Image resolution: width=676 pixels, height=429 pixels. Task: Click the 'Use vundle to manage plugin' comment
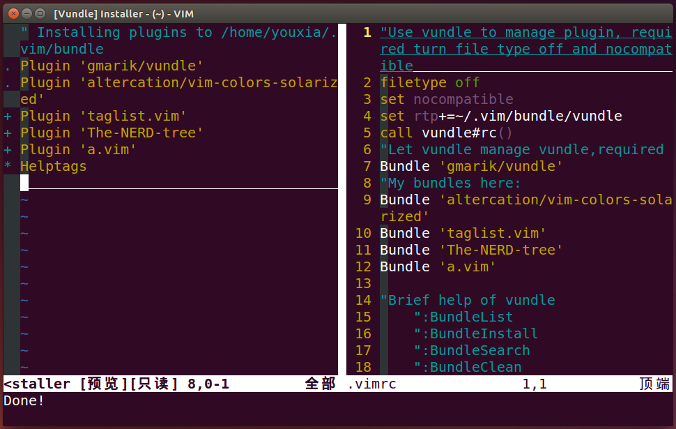[526, 50]
